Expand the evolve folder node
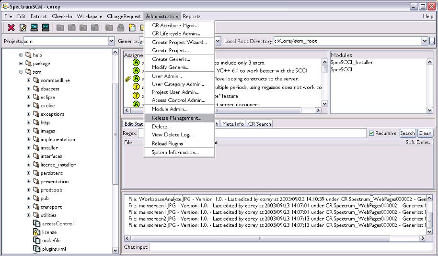Screen dimensions: 438x256 pos(28,105)
